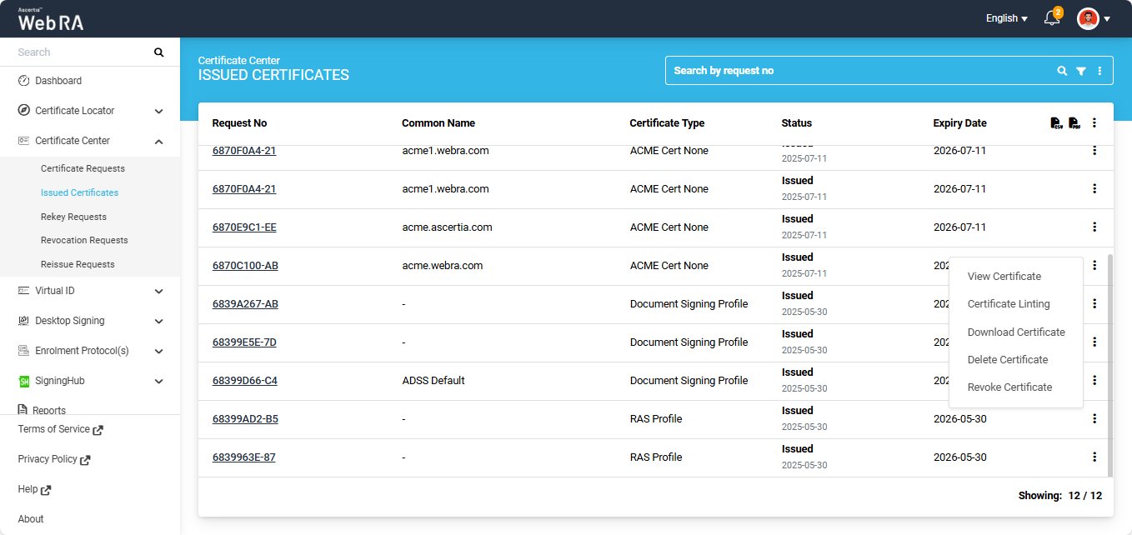This screenshot has height=535, width=1132.
Task: Open the user profile avatar menu
Action: tap(1093, 18)
